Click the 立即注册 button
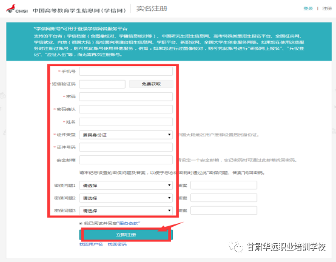This screenshot has height=262, width=336. pyautogui.click(x=126, y=235)
